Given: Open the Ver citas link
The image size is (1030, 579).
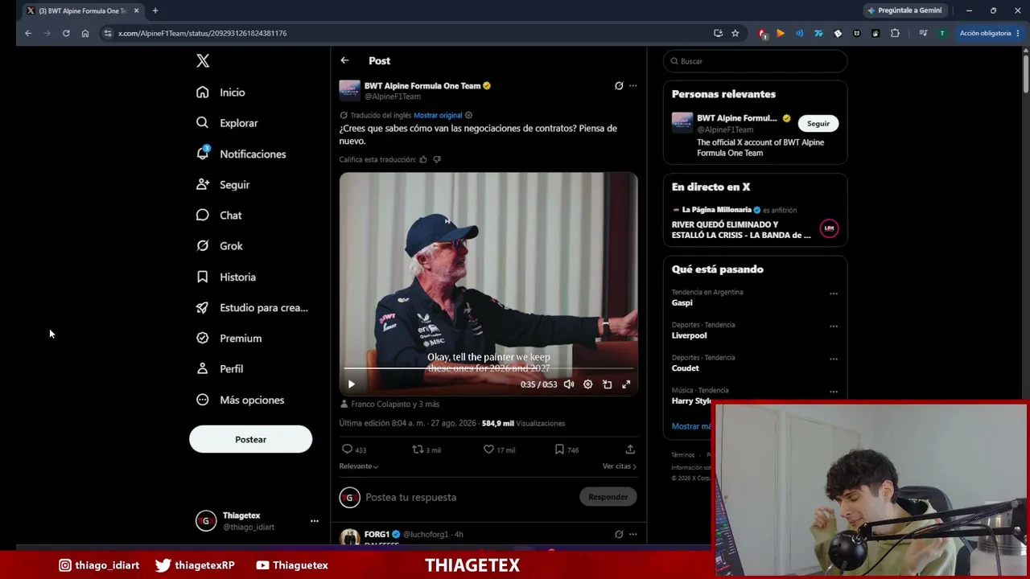Looking at the screenshot, I should coord(619,466).
